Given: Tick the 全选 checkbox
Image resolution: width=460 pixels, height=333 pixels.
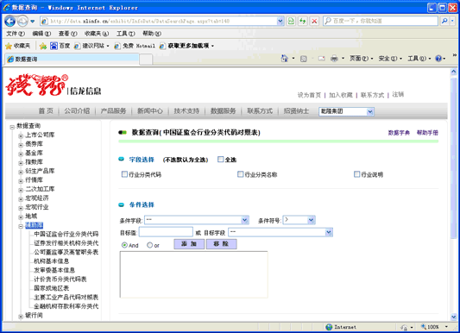Looking at the screenshot, I should (221, 160).
